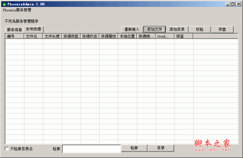
Task: Enable the 只检索目录名 checkbox
Action: click(x=6, y=149)
